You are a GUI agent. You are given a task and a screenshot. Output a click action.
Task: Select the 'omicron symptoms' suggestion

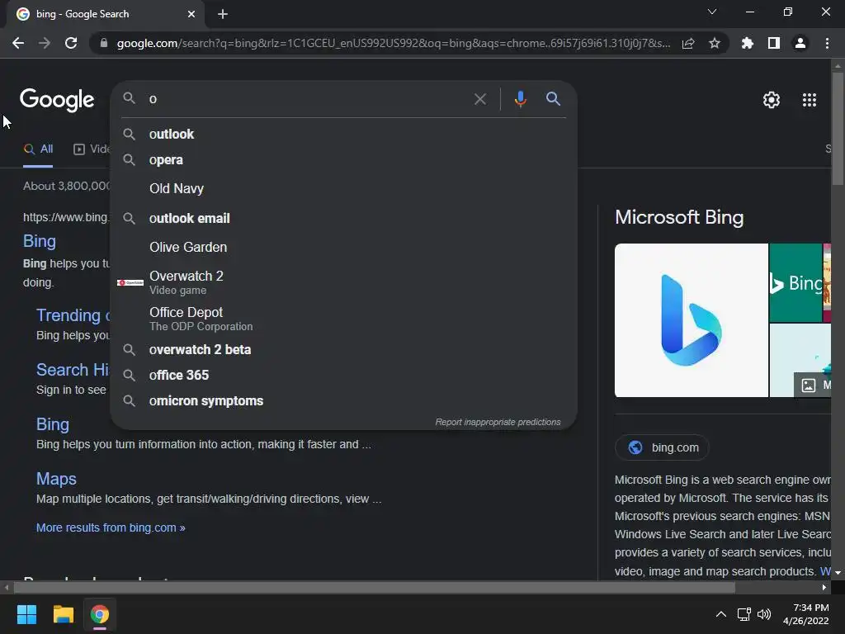[344, 401]
